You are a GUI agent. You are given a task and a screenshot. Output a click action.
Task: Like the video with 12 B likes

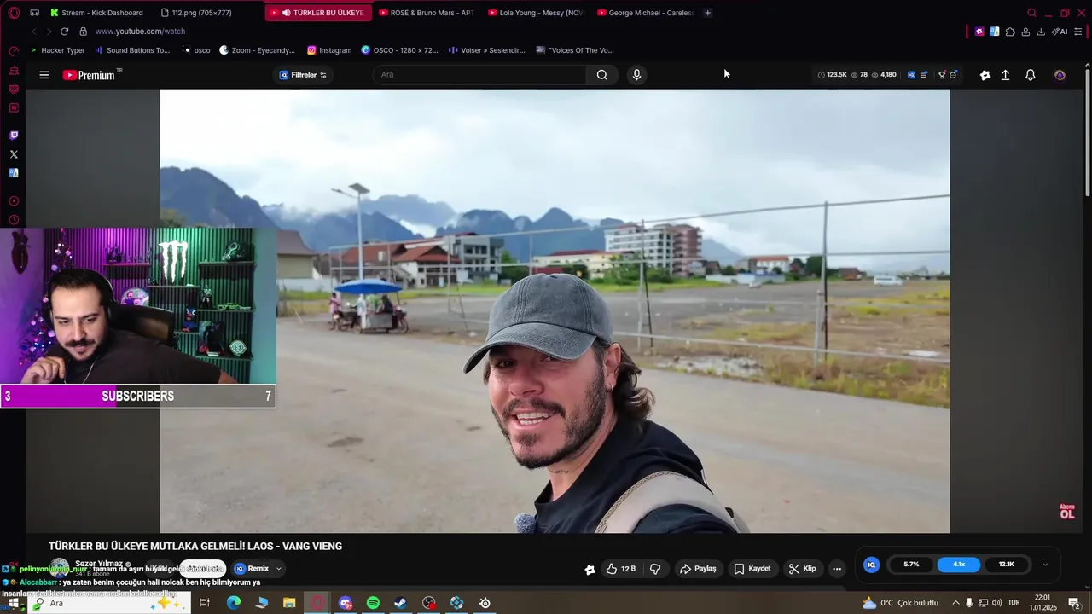[621, 569]
